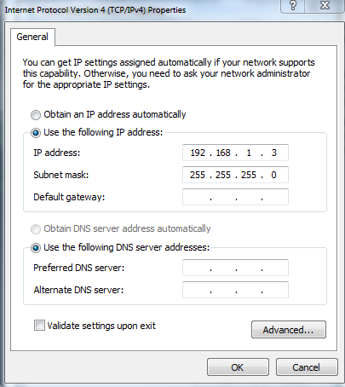Click the Cancel button

click(x=307, y=367)
